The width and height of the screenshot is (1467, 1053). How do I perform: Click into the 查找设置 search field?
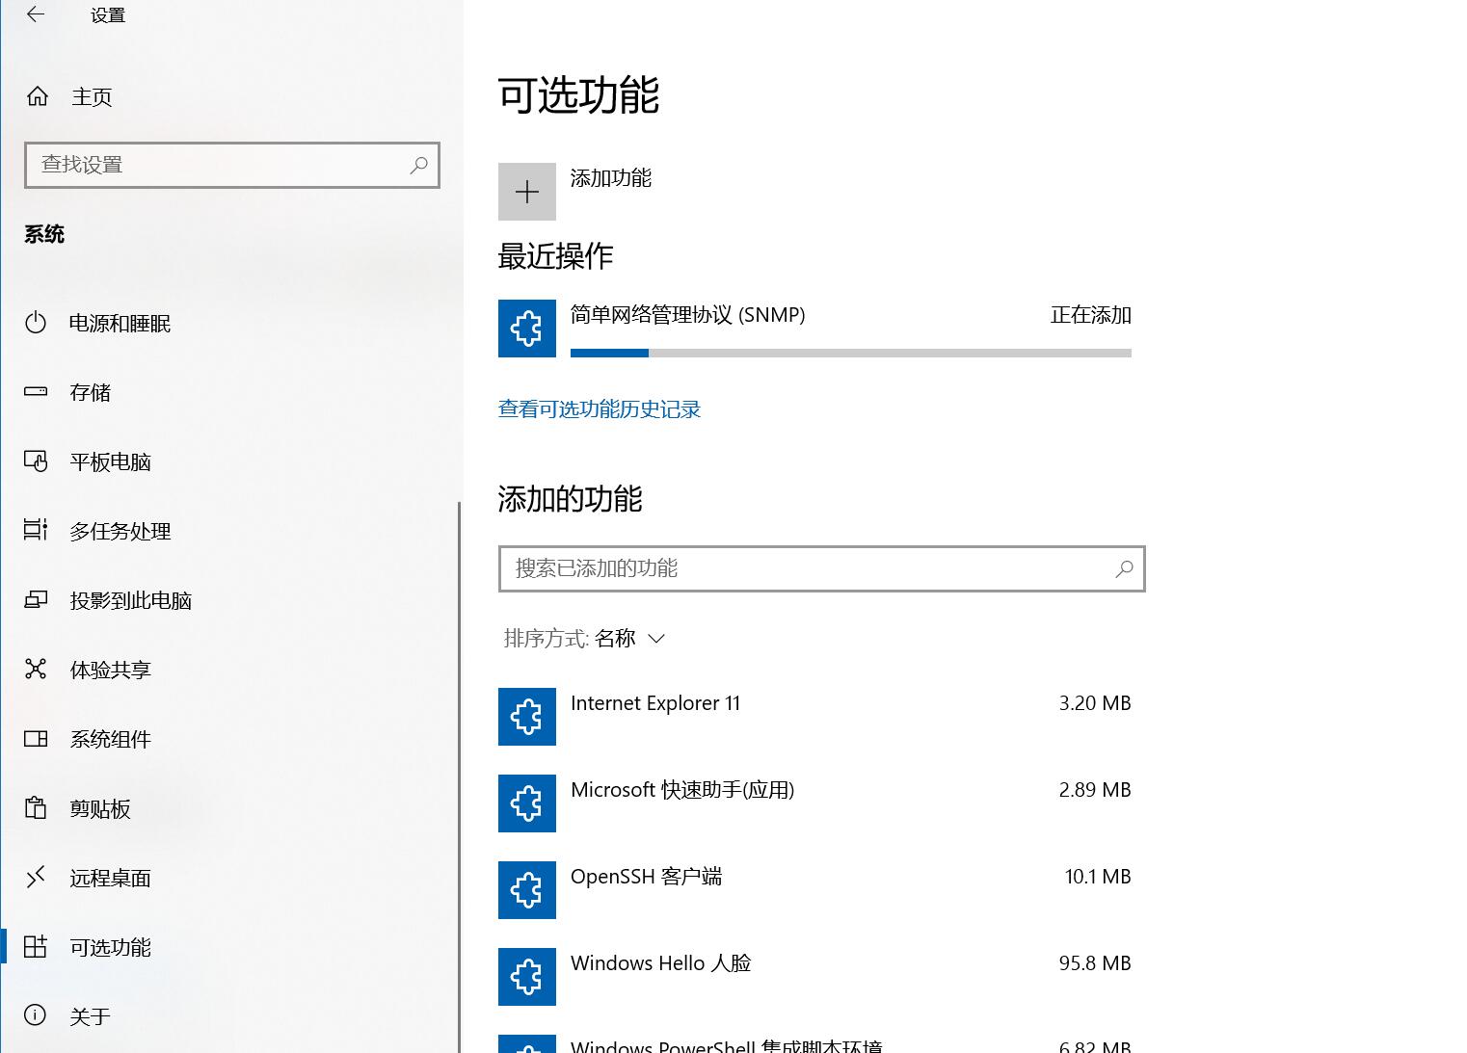[x=232, y=165]
